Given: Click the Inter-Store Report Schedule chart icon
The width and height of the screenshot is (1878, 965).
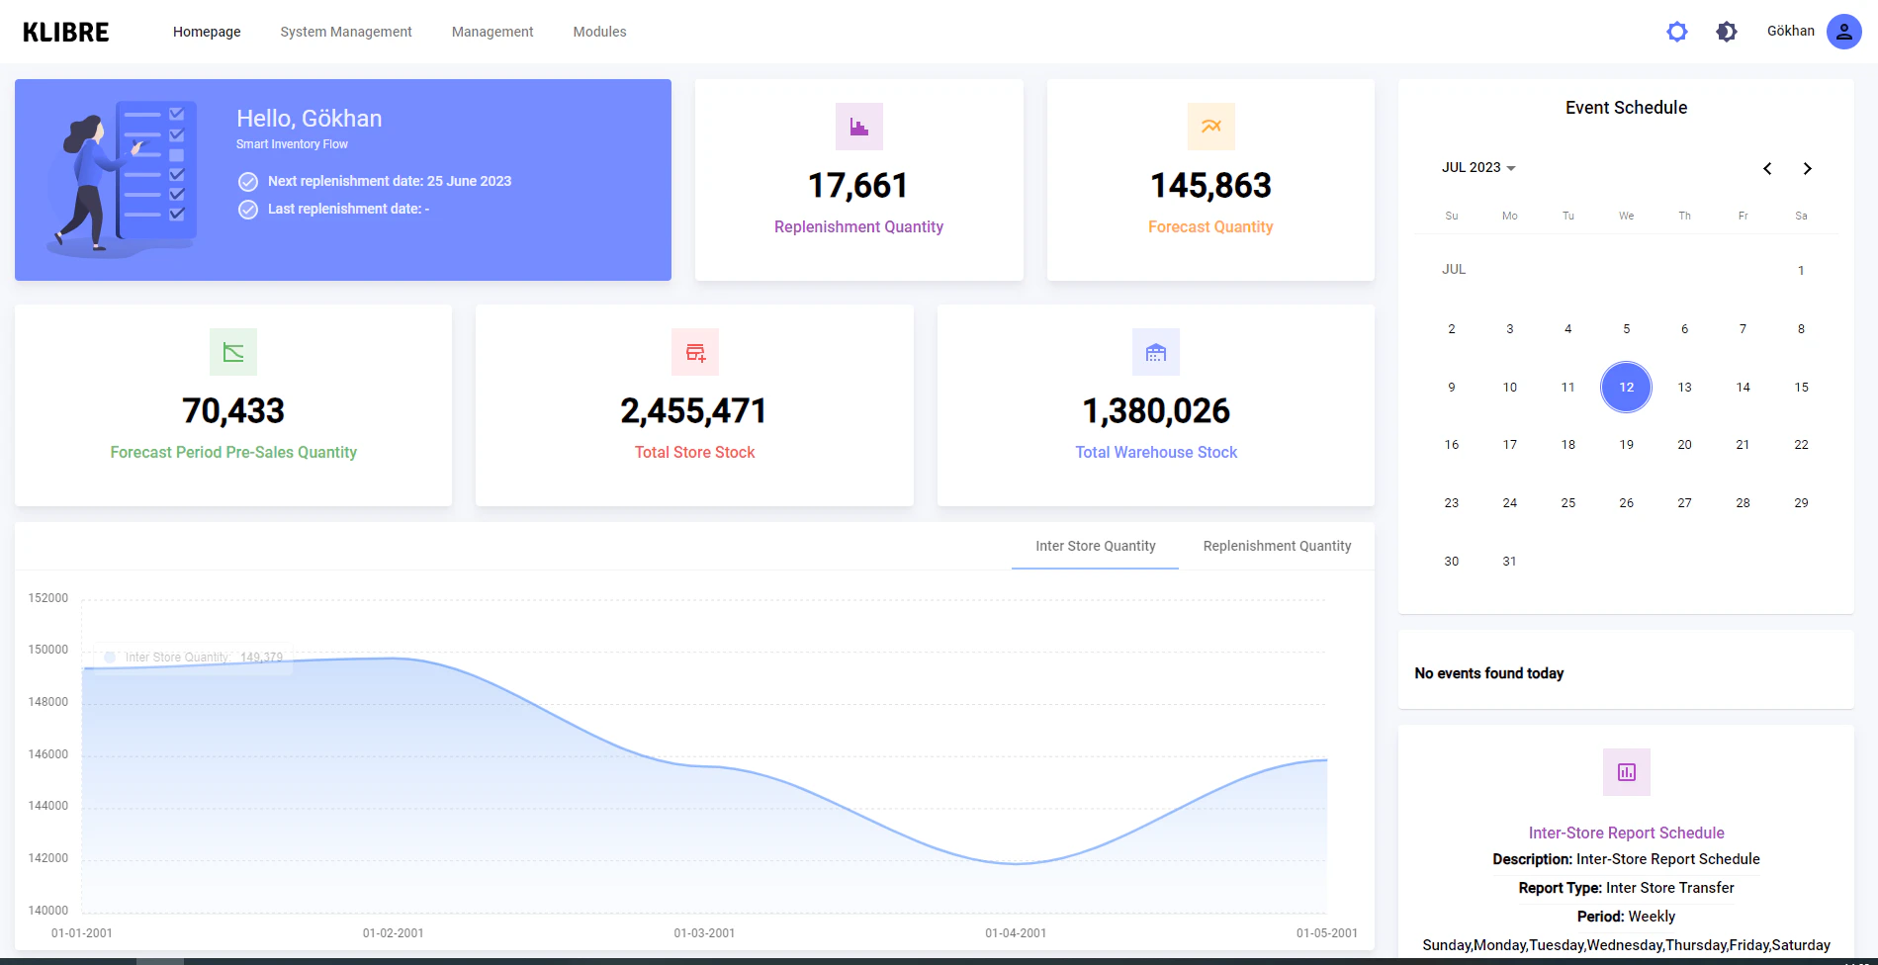Looking at the screenshot, I should tap(1626, 772).
